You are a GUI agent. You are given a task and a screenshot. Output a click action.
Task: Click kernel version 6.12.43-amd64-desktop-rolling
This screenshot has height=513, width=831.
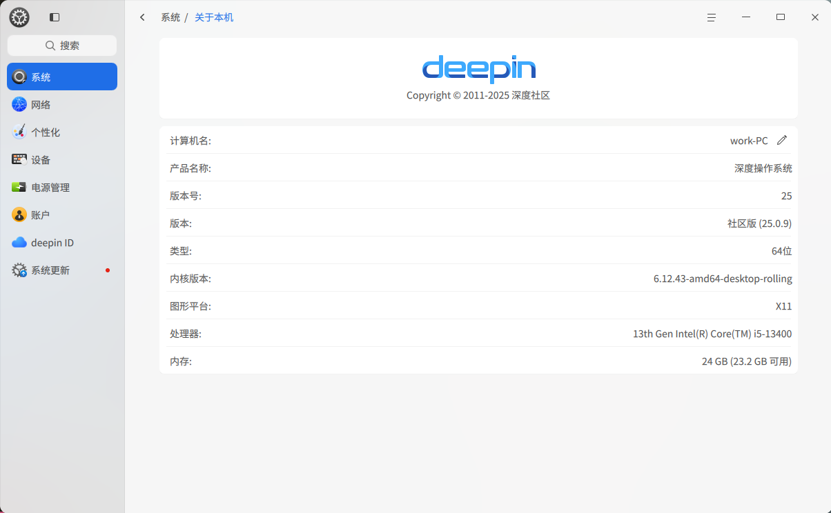[723, 279]
